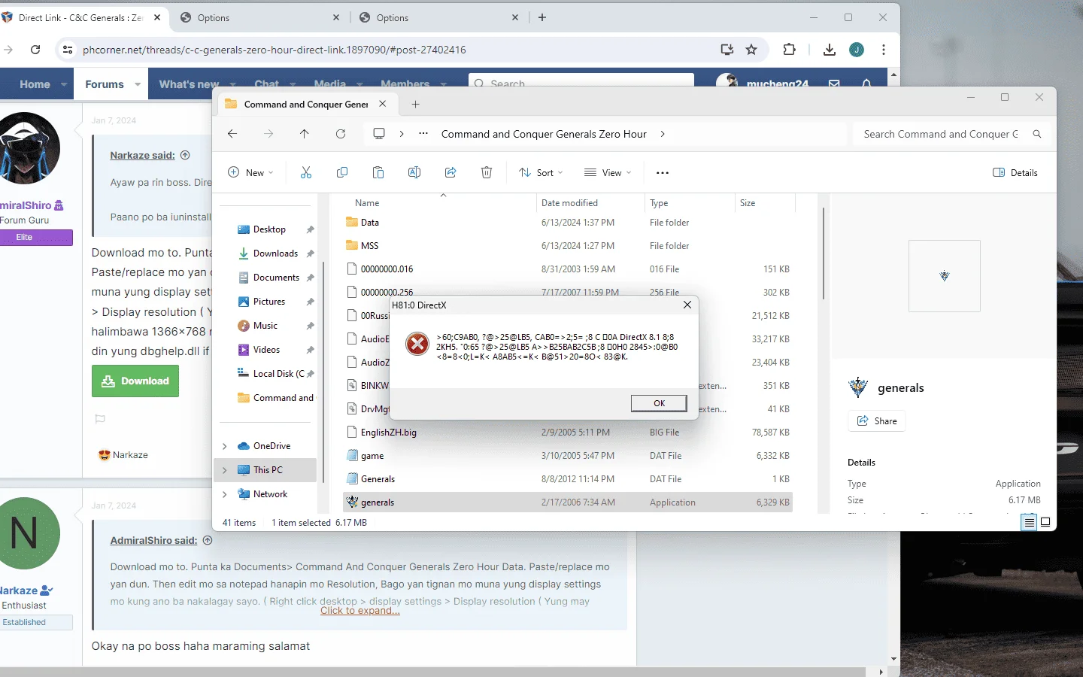Switch to details list view icon in status bar

[x=1029, y=522]
